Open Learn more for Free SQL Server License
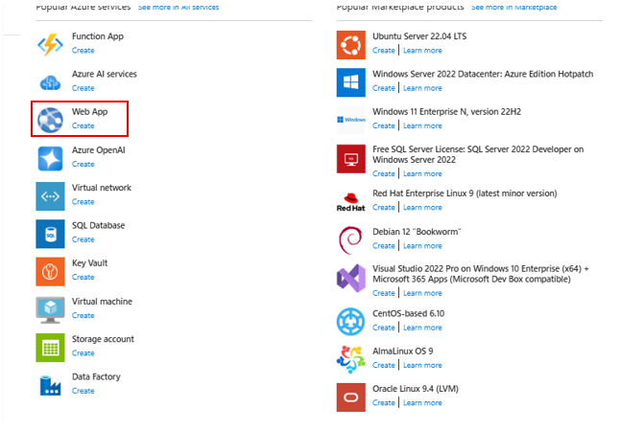The height and width of the screenshot is (431, 621). tap(422, 173)
